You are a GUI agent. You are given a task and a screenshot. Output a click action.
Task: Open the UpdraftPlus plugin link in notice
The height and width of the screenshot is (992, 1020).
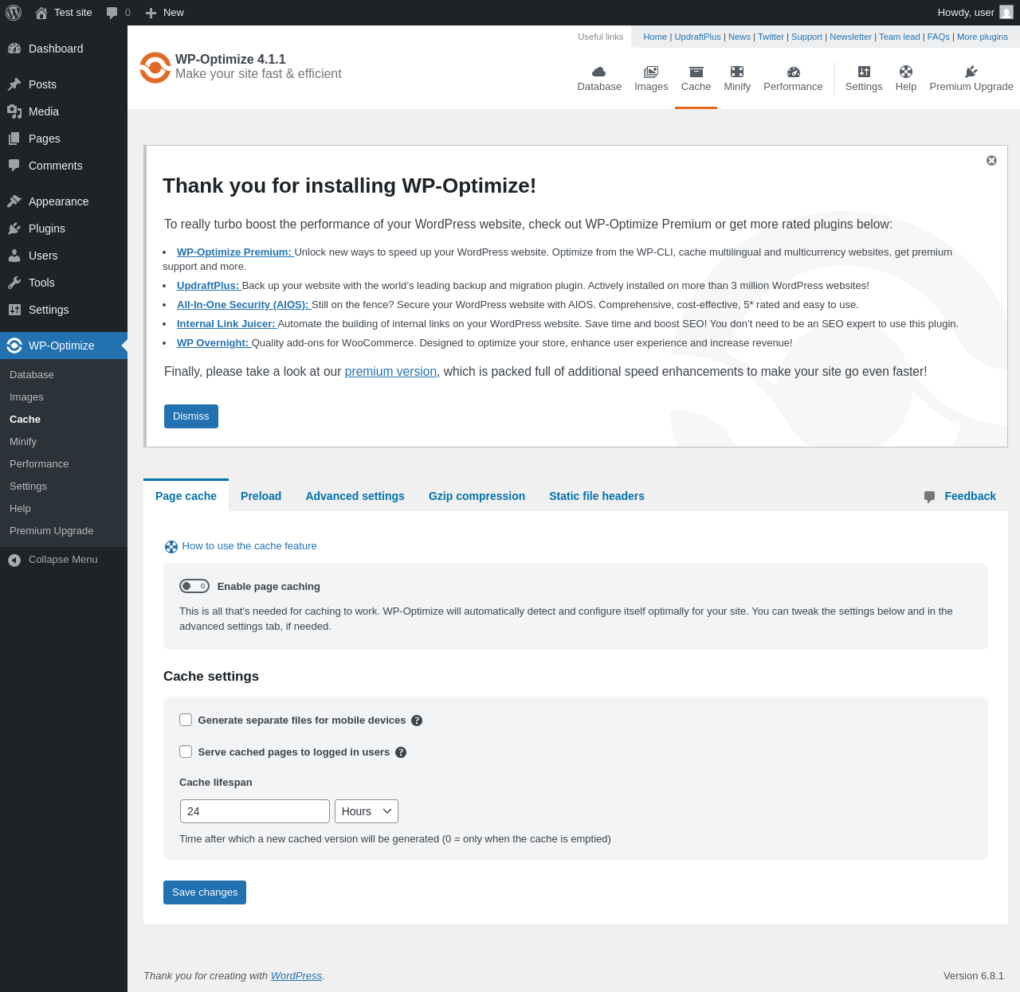point(209,286)
